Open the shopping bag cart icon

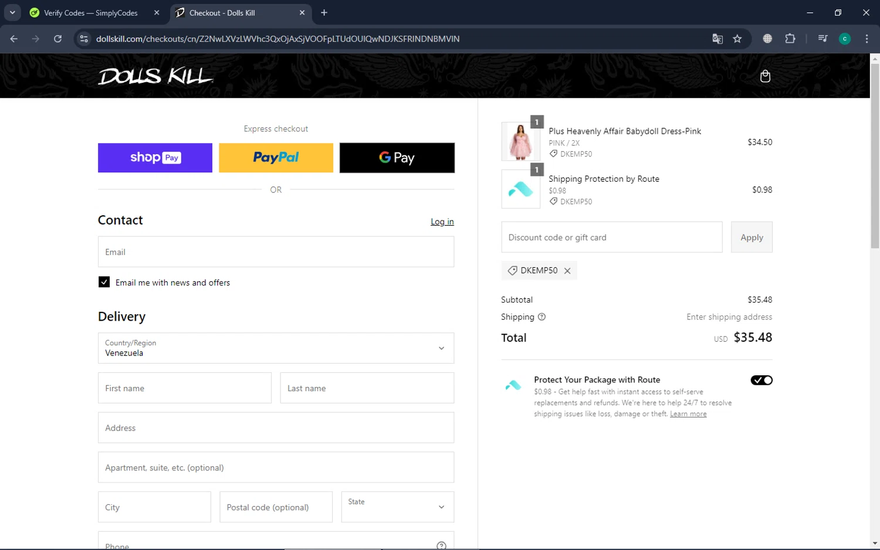pyautogui.click(x=765, y=76)
